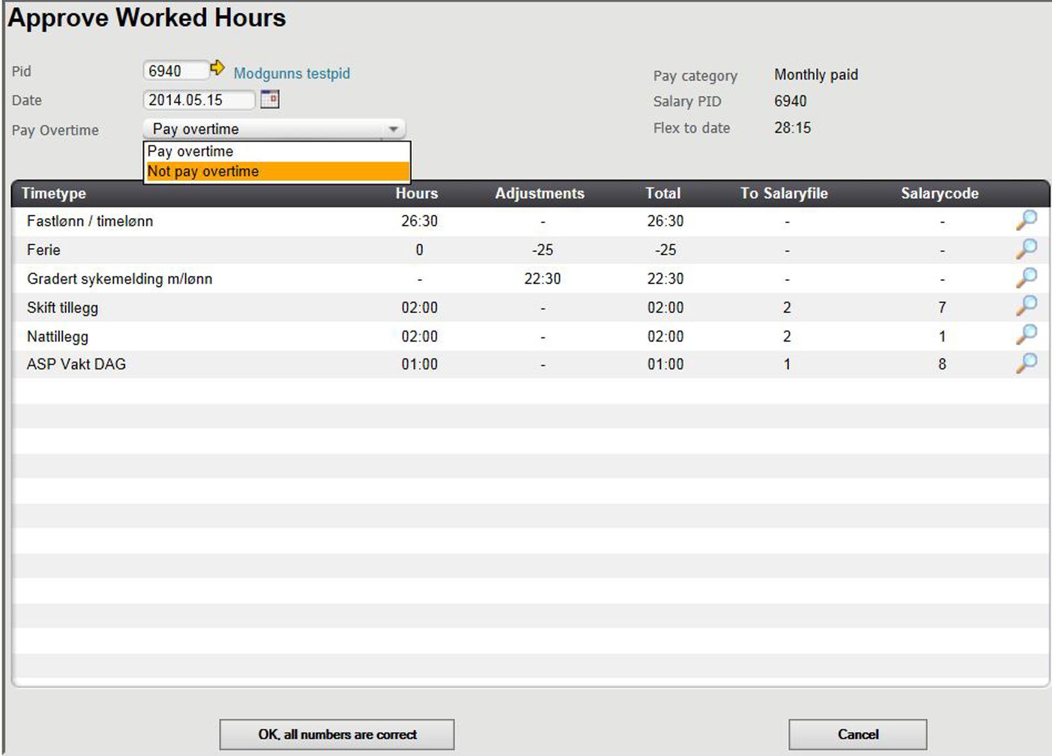Screen dimensions: 1052x756
Task: Click the Salarycode column header
Action: pyautogui.click(x=940, y=193)
